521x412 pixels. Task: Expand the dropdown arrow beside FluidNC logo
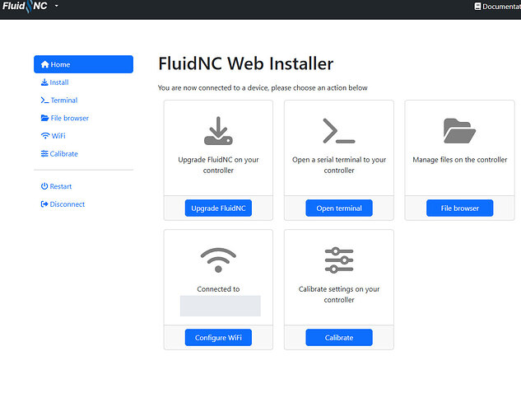click(57, 7)
